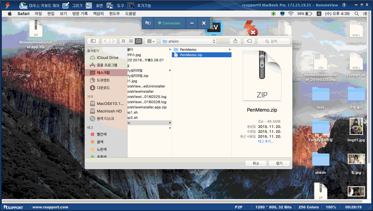Open the item arrangement dropdown
The height and width of the screenshot is (211, 373).
coord(151,41)
